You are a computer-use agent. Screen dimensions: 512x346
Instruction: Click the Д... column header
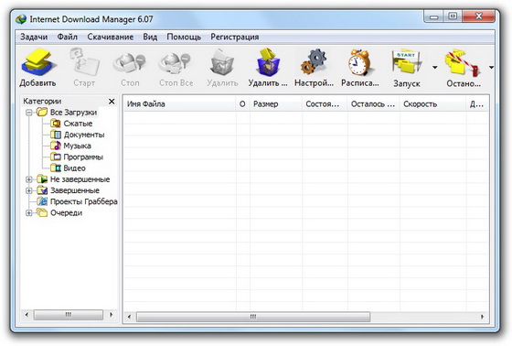pos(477,104)
